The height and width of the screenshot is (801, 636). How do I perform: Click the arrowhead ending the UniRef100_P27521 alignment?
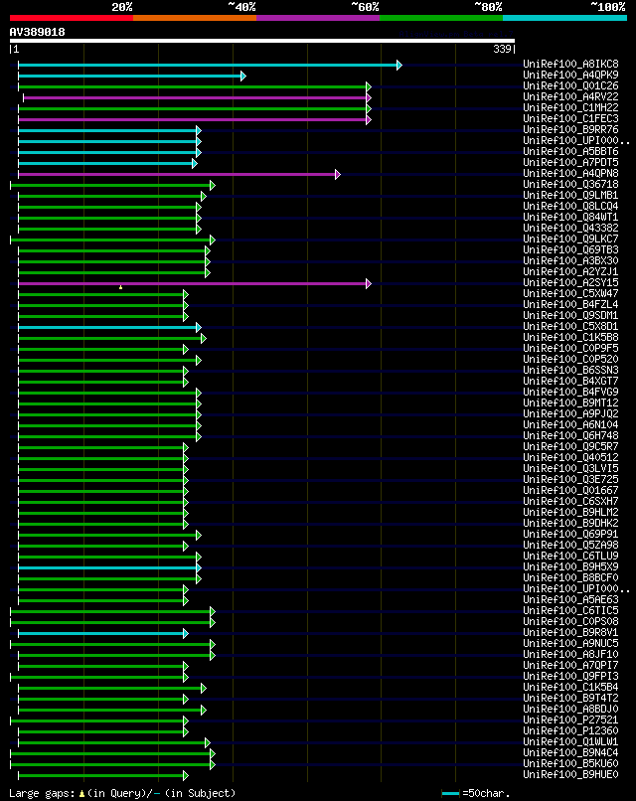pos(186,721)
